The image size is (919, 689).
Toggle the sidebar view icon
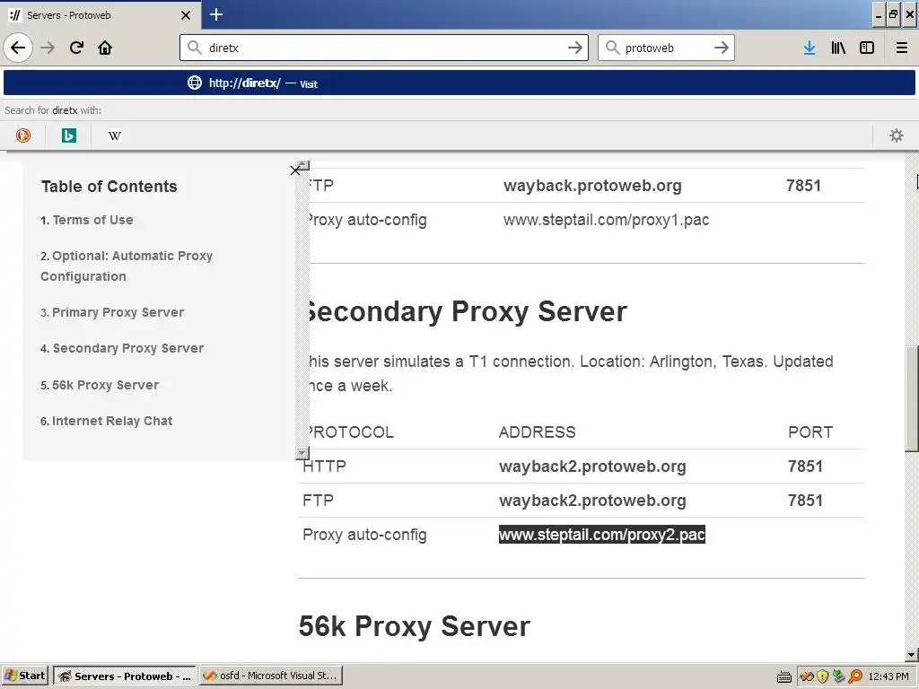pos(867,48)
